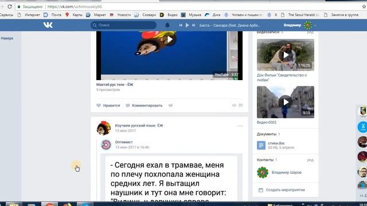Select the browser address bar URL
This screenshot has height=206, width=367.
[x=75, y=6]
